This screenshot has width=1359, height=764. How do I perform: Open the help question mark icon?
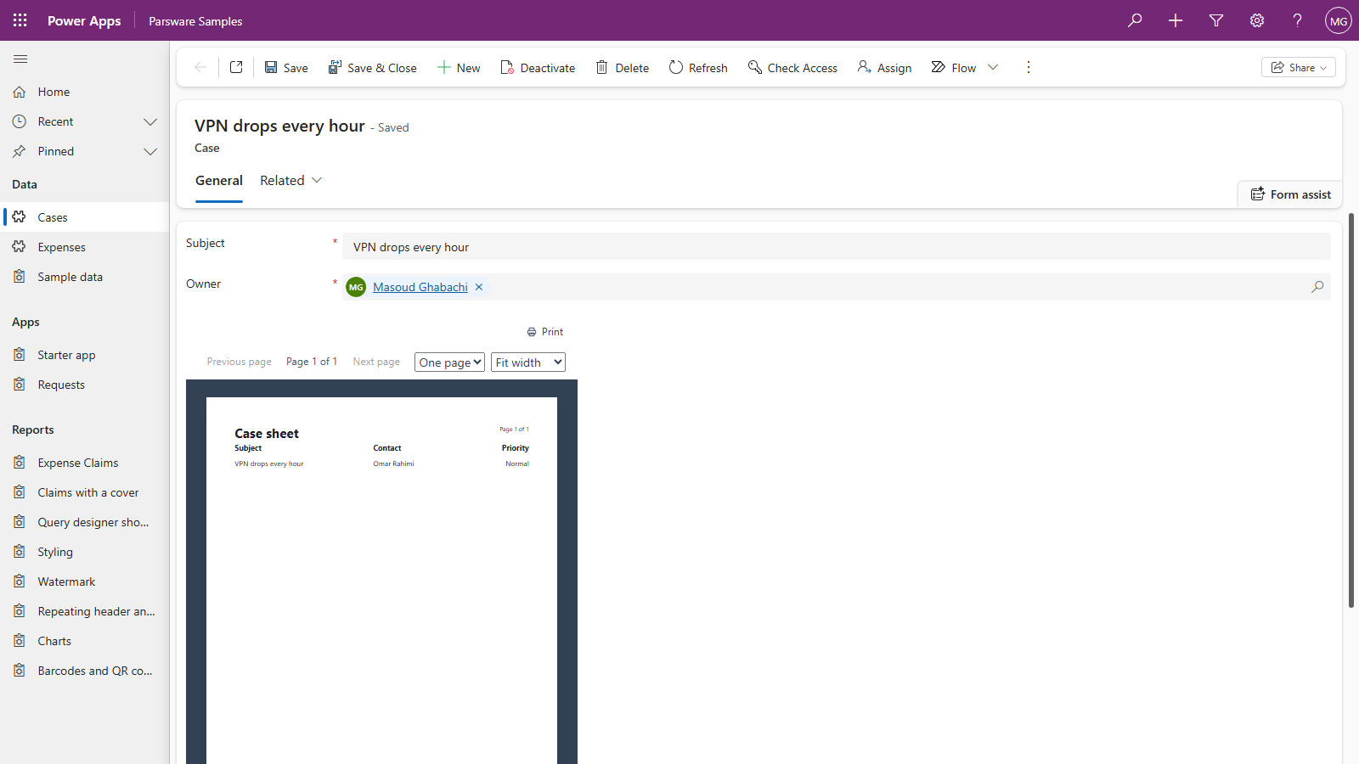coord(1298,20)
